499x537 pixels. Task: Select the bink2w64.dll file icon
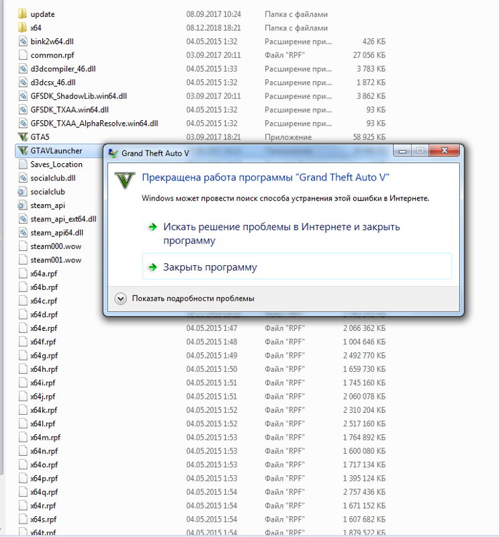click(x=23, y=42)
